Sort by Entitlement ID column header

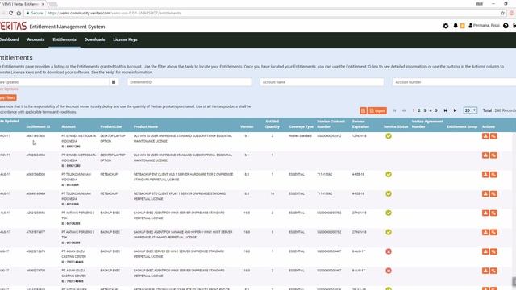(38, 126)
